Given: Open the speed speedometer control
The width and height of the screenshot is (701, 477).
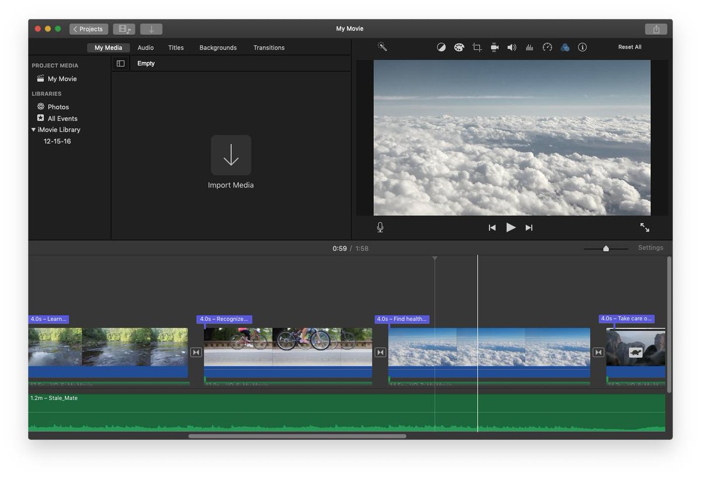Looking at the screenshot, I should (547, 47).
